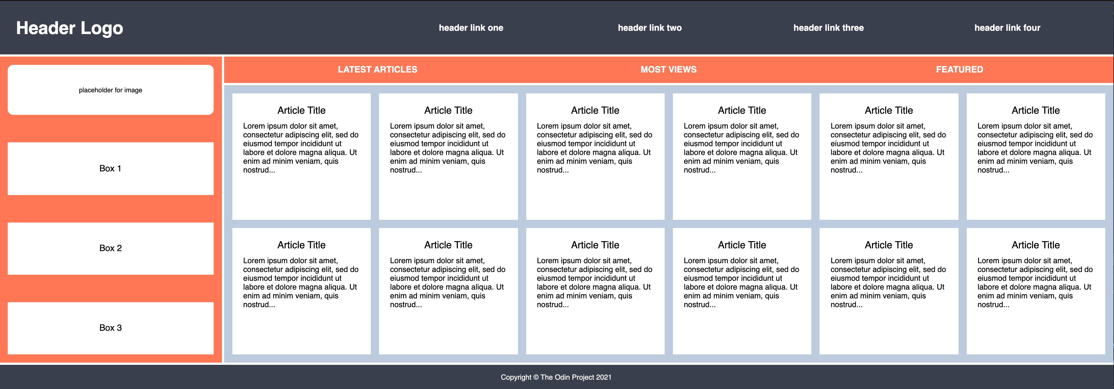Click the fourth bottom-row article card

(x=742, y=291)
